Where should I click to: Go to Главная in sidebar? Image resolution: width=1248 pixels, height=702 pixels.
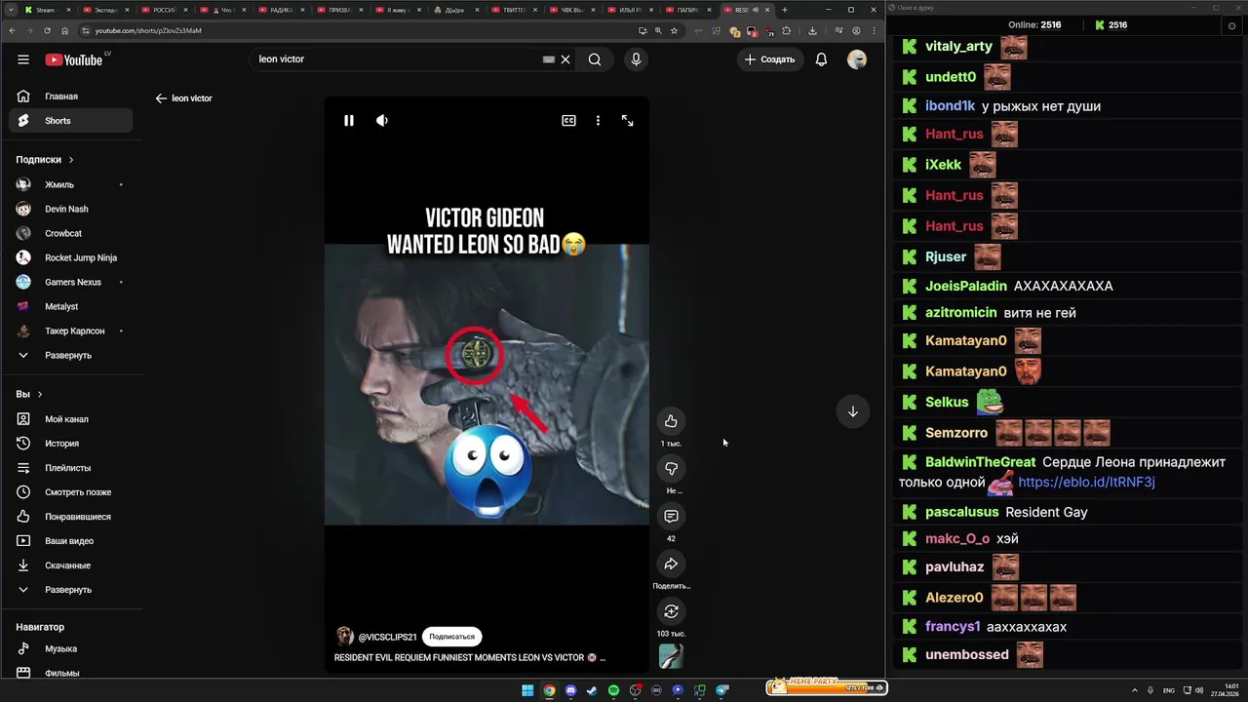point(70,97)
